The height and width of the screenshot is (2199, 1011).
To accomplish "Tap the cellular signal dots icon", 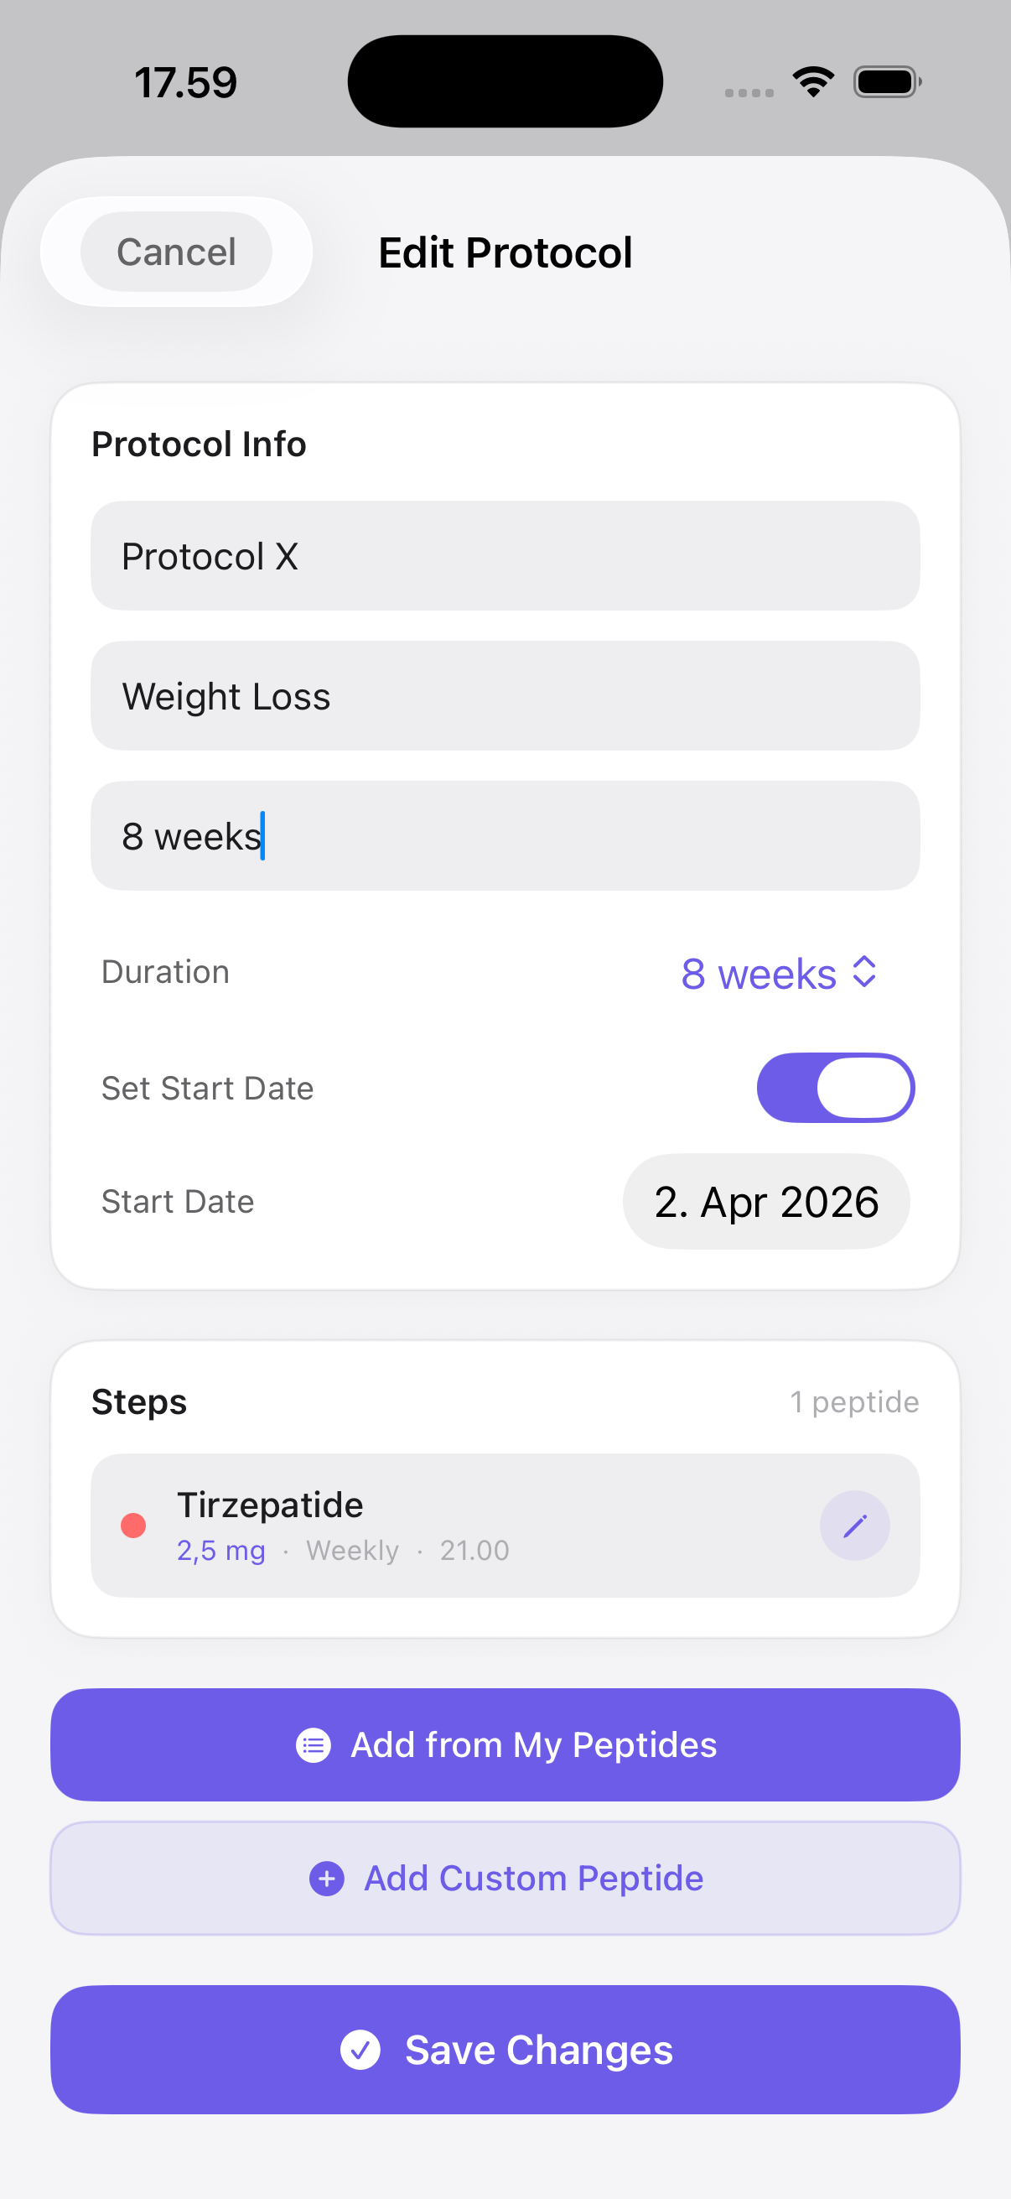I will (749, 92).
